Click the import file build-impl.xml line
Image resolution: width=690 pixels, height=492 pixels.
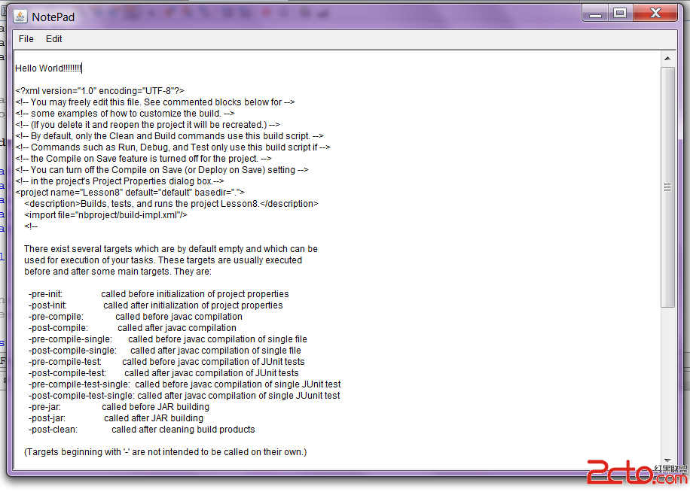pos(113,214)
